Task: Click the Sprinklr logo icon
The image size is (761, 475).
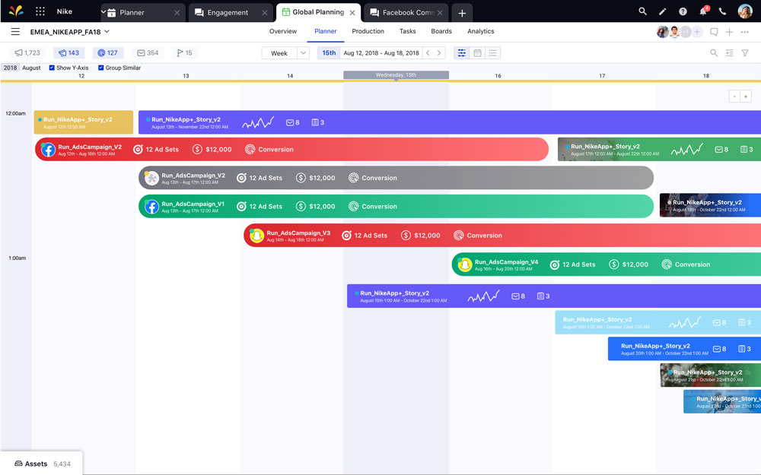Action: [15, 11]
